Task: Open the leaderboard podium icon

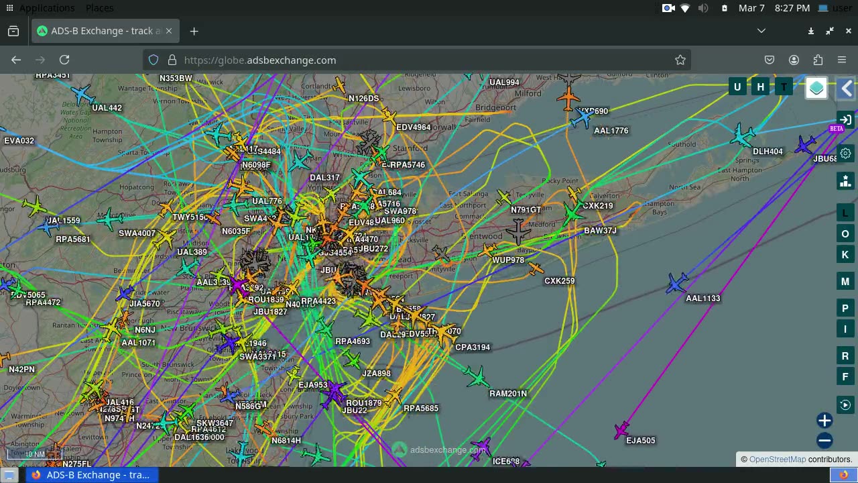Action: (x=845, y=180)
